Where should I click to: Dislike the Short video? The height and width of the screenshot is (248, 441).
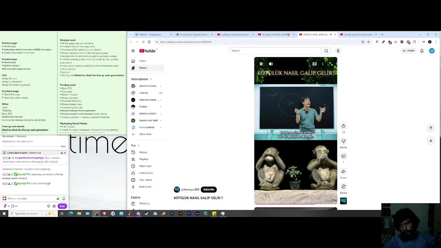343,141
